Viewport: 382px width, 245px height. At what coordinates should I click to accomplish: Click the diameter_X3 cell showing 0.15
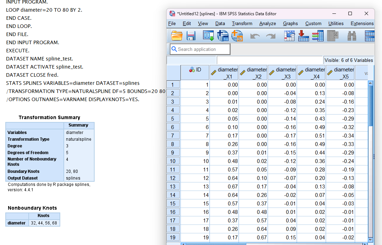[282, 238]
